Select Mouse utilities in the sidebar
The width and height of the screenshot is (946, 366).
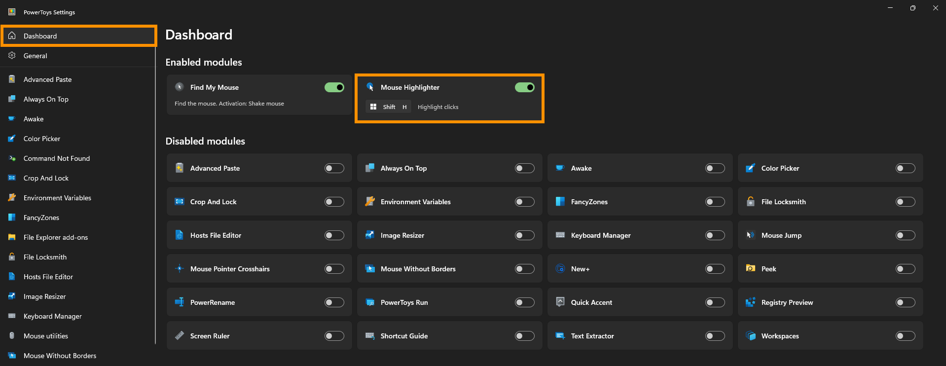[79, 336]
